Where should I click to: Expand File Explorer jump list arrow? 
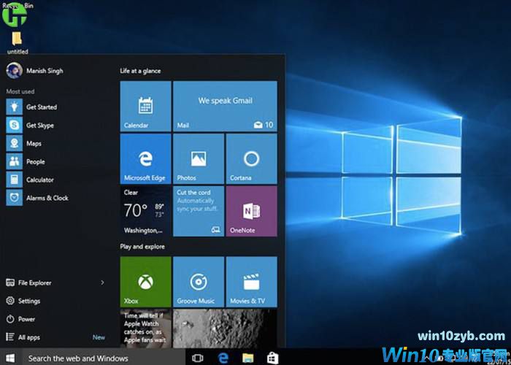(x=102, y=283)
